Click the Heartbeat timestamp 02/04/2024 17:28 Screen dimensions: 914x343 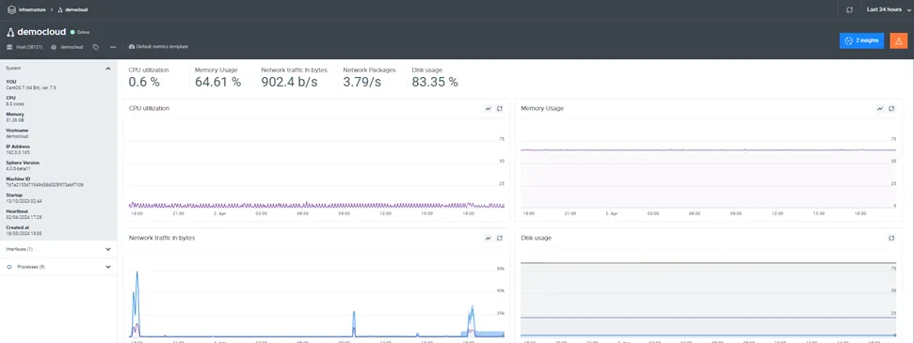(24, 217)
